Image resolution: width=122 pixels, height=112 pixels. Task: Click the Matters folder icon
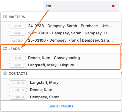pyautogui.click(x=5, y=16)
